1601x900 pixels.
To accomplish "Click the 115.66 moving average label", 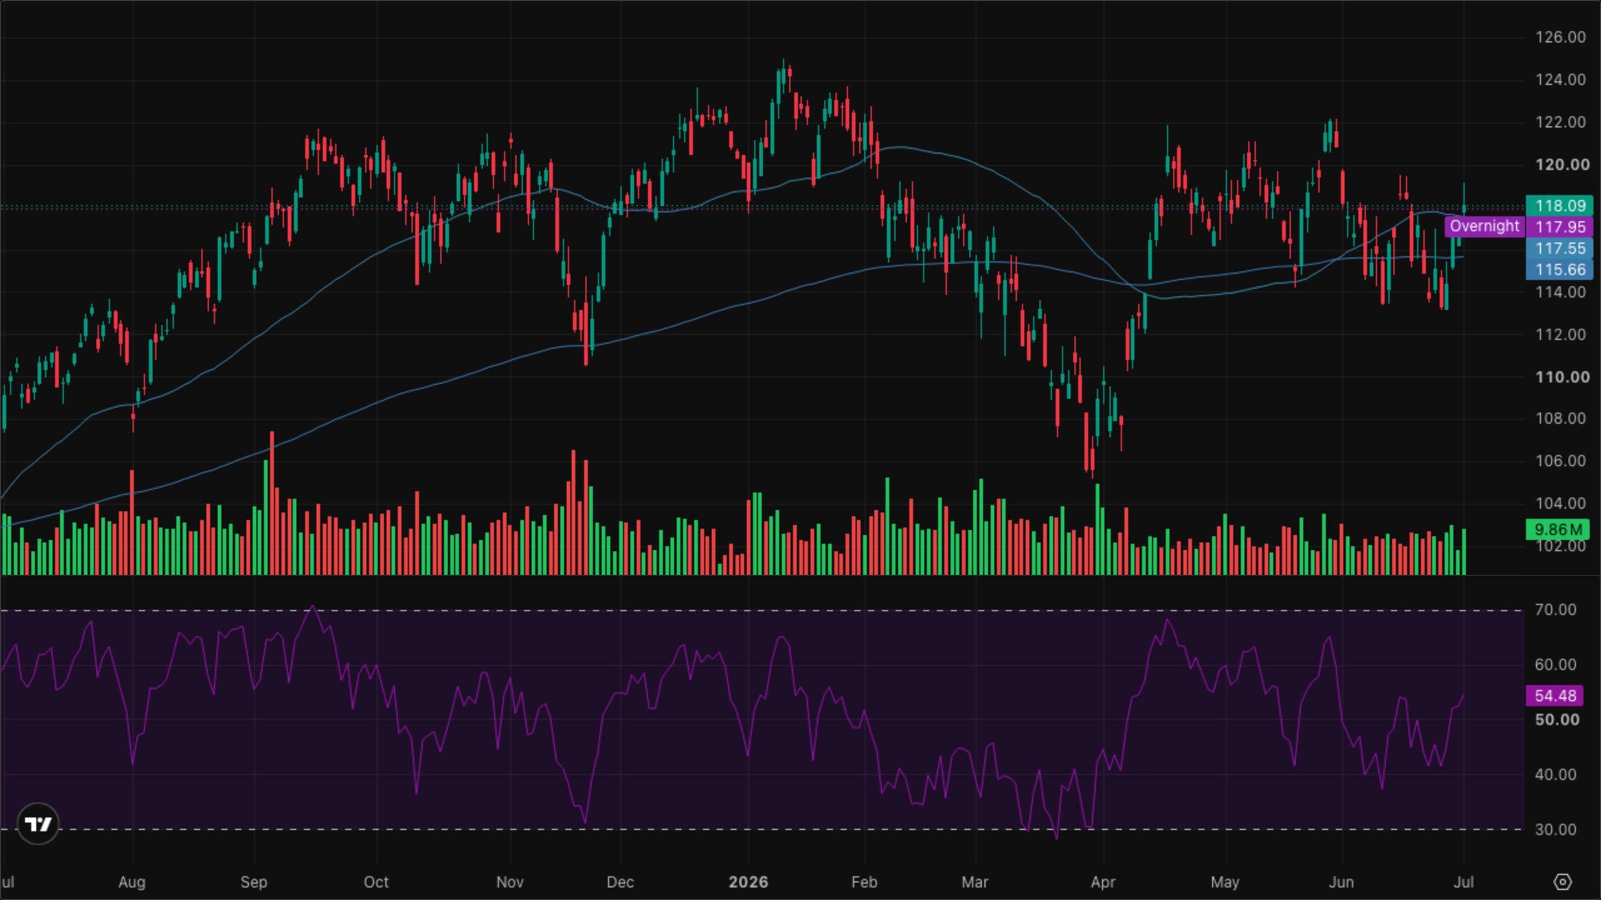I will point(1560,269).
